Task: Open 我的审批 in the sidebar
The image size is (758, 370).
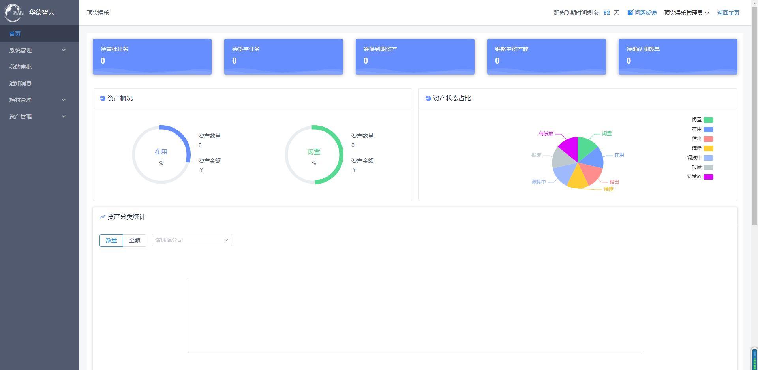Action: coord(39,67)
